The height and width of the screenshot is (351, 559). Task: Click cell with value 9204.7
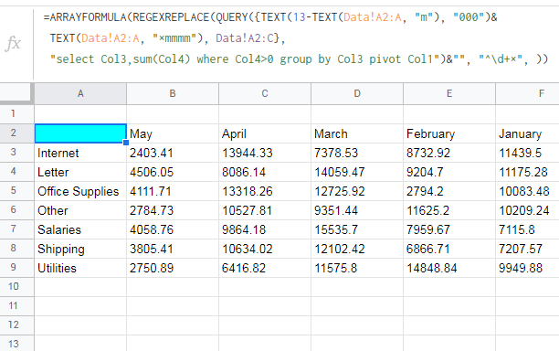tap(449, 172)
